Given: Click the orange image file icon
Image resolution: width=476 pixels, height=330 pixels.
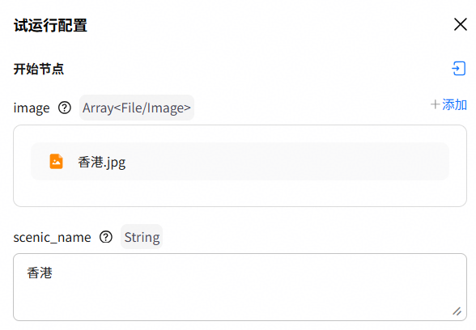Looking at the screenshot, I should (56, 161).
